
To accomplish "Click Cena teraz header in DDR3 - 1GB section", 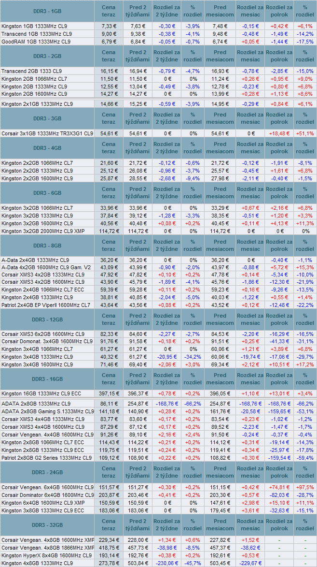I will [x=109, y=11].
